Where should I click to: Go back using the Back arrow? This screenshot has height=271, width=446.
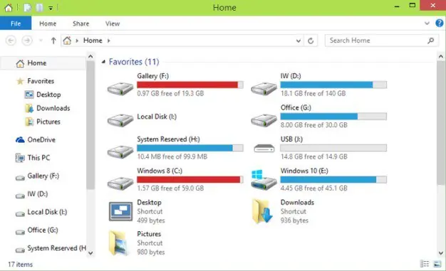tap(11, 41)
